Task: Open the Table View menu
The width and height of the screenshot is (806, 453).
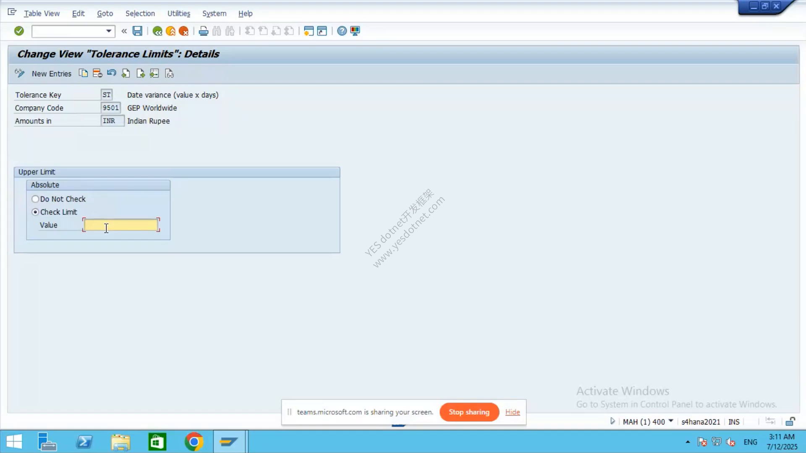Action: tap(42, 13)
